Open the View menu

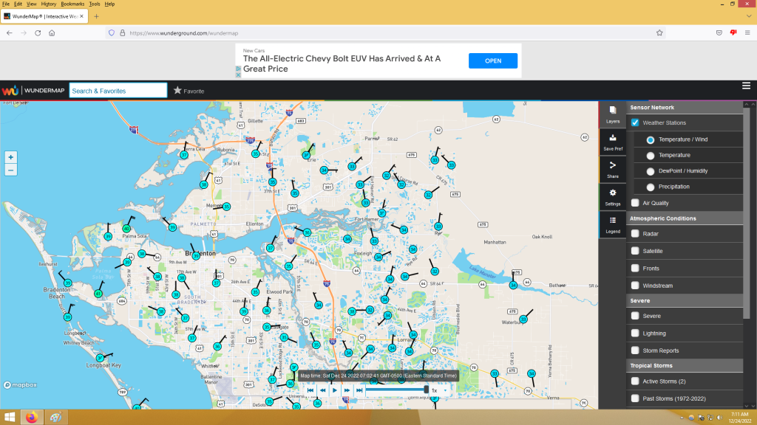pyautogui.click(x=31, y=4)
